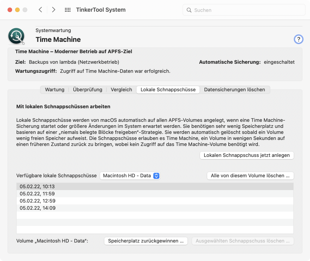Select the Lokale Schnappschüsse tab

(168, 89)
